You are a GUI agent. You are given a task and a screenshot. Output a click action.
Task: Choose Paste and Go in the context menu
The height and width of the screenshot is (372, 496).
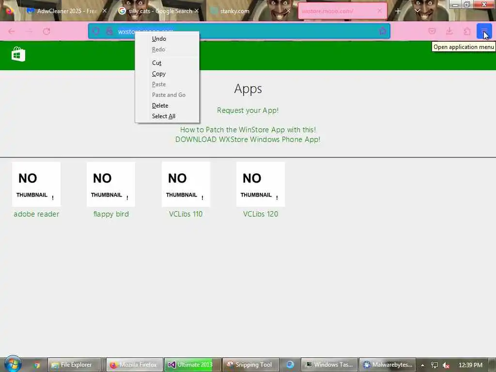pos(167,95)
